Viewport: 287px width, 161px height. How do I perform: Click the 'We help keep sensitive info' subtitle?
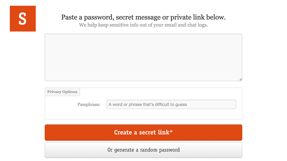[143, 25]
